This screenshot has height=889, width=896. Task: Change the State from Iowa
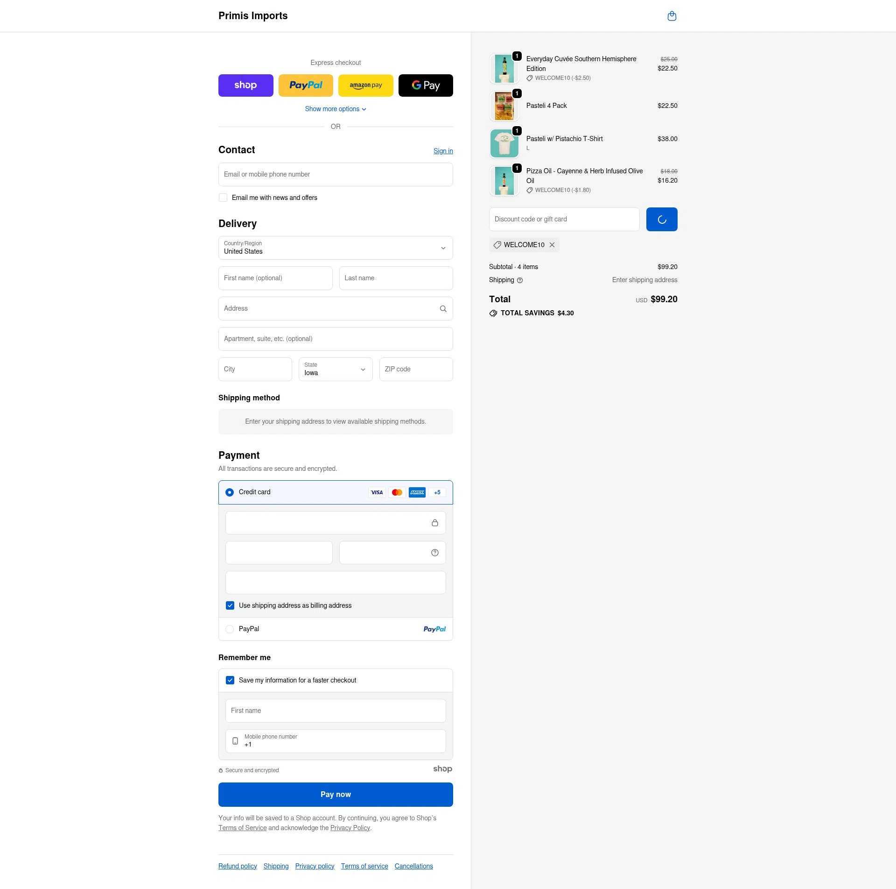point(335,369)
